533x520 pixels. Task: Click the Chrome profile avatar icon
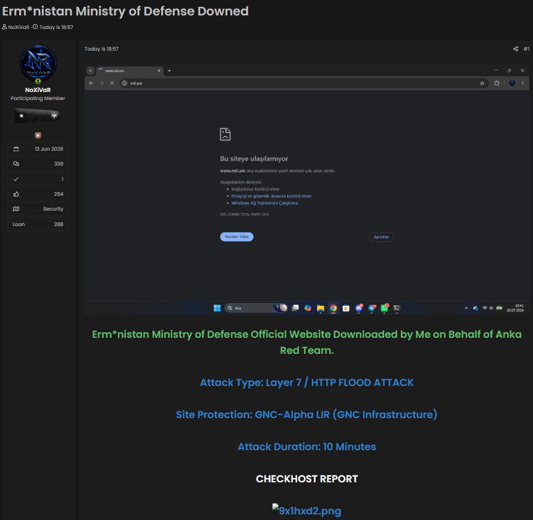coord(512,83)
